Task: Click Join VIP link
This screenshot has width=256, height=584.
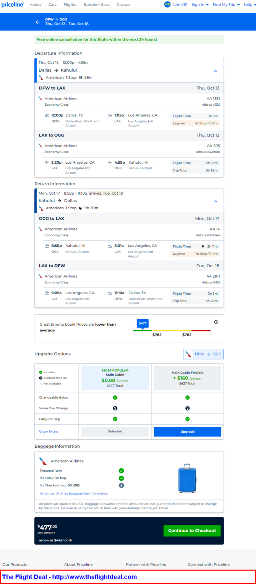Action: [180, 5]
